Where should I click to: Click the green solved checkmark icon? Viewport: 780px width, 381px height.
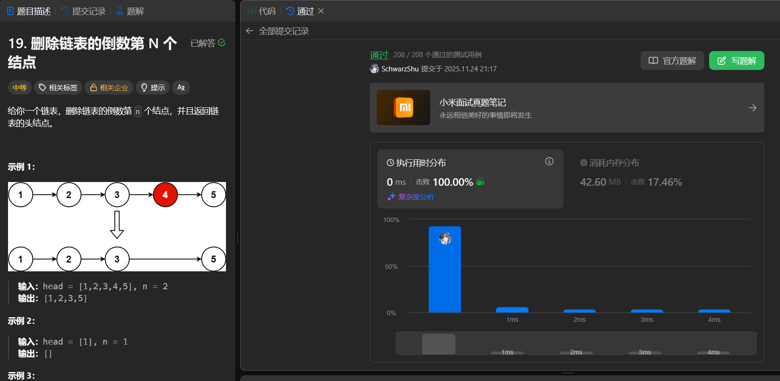[x=222, y=43]
